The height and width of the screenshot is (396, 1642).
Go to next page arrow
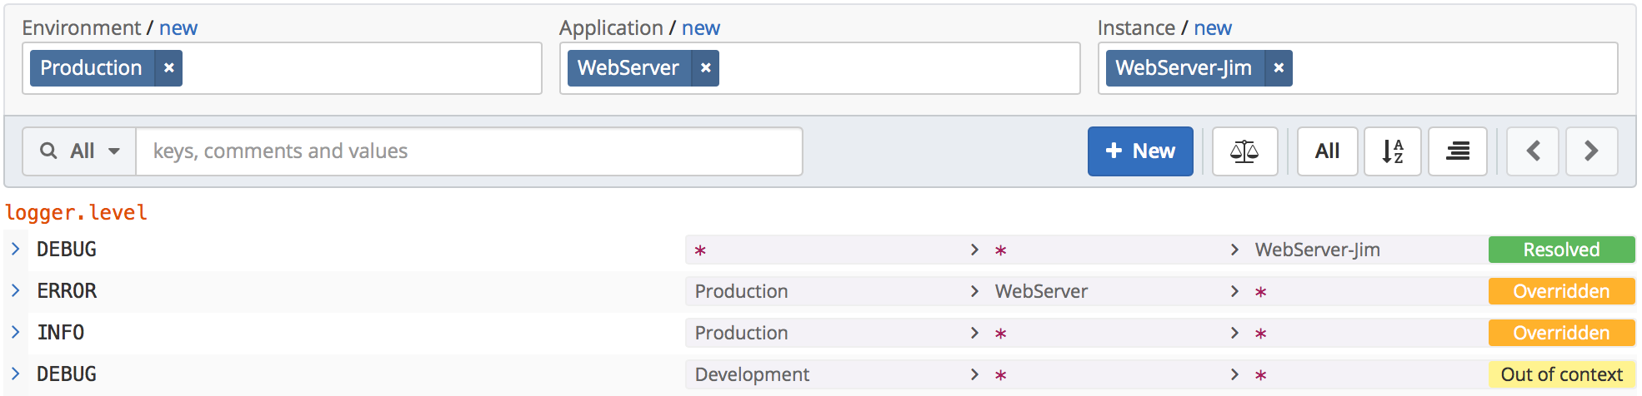(1591, 151)
